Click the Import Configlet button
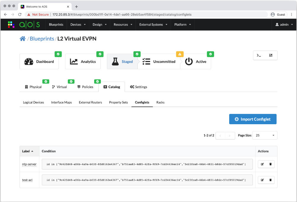297x202 pixels. tap(253, 119)
